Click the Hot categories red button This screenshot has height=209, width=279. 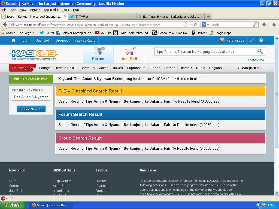tap(23, 68)
